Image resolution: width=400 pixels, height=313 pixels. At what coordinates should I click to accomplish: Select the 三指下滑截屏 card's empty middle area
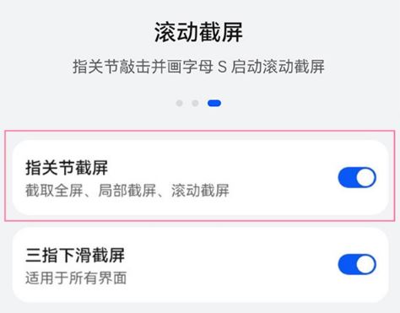point(230,265)
